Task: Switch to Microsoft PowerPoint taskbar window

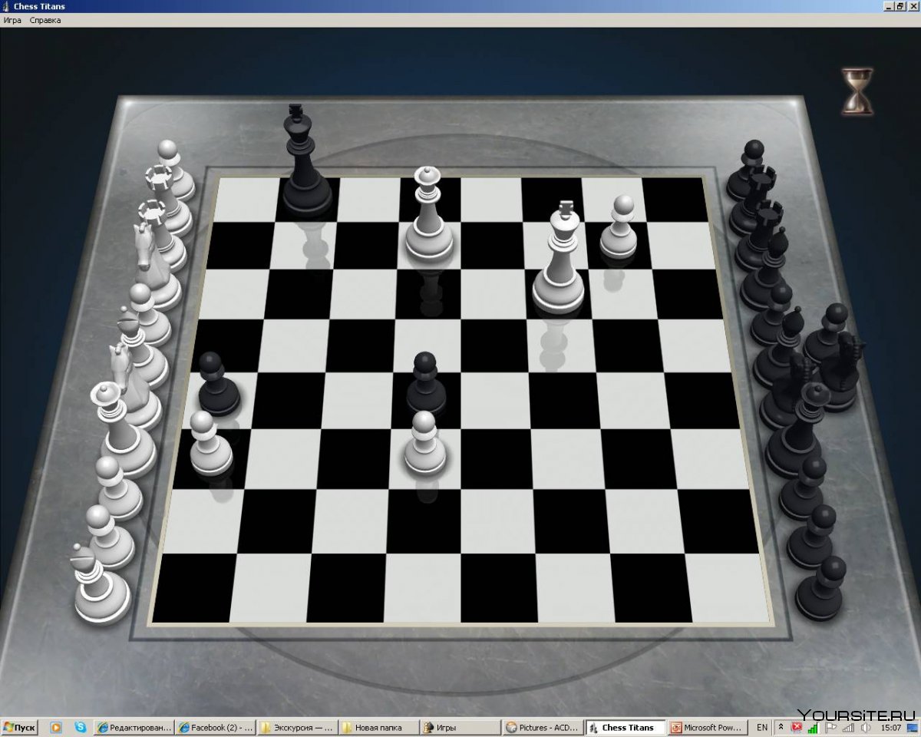Action: click(708, 728)
